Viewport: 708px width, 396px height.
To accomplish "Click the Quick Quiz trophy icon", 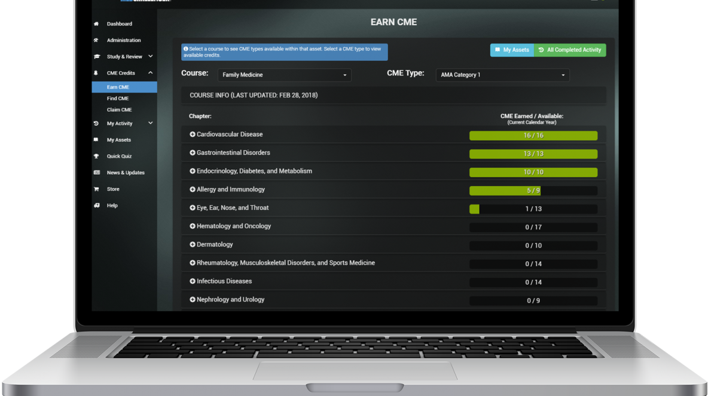I will point(96,156).
